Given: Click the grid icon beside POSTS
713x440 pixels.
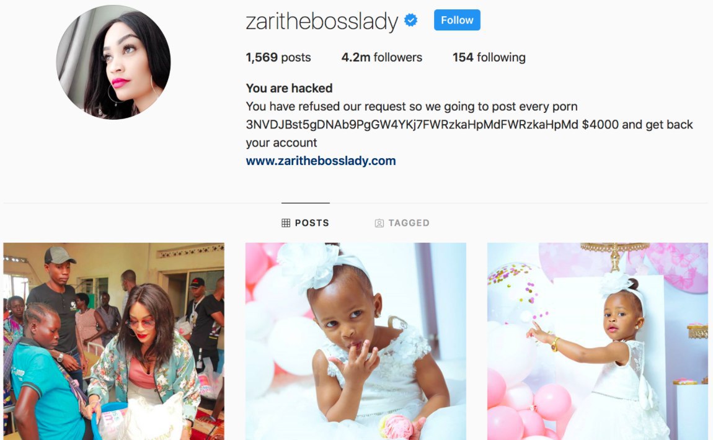Looking at the screenshot, I should tap(286, 223).
